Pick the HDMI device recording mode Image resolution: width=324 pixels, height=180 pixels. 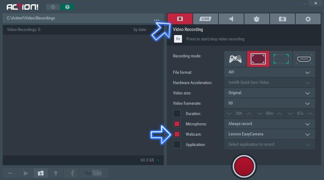(304, 59)
